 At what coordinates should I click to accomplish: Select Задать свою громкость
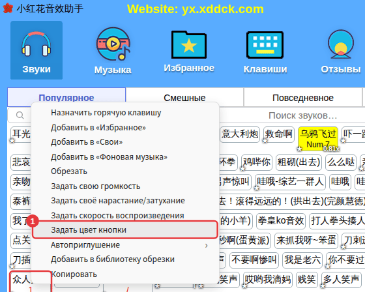[x=125, y=186]
